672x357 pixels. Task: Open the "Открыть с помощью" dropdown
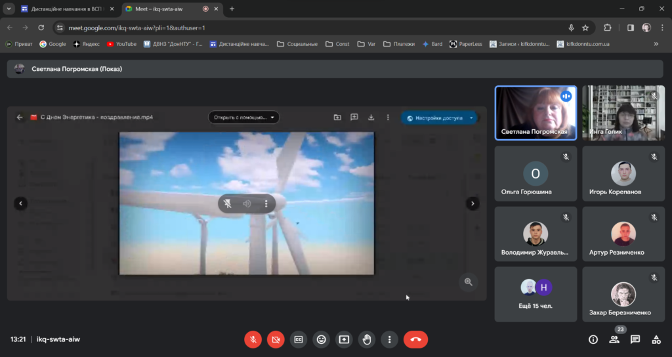tap(243, 117)
